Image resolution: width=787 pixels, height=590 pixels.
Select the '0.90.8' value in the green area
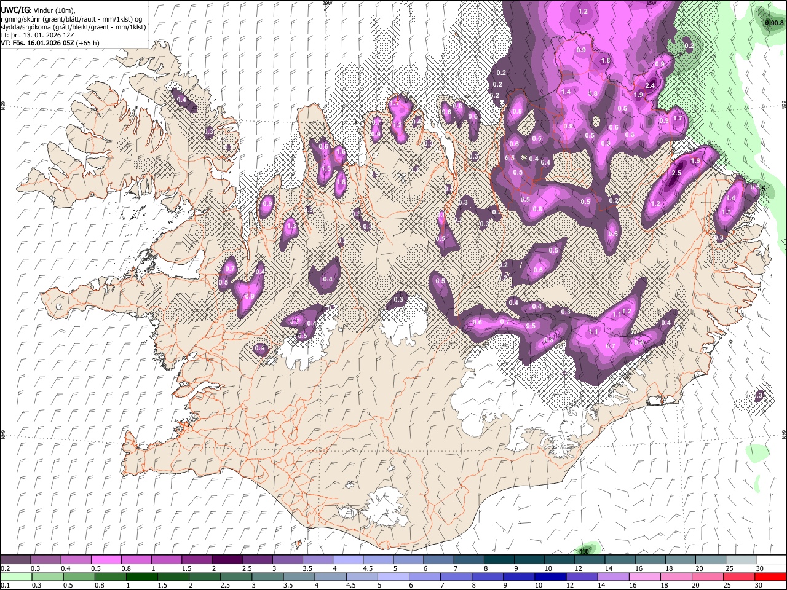click(x=774, y=23)
